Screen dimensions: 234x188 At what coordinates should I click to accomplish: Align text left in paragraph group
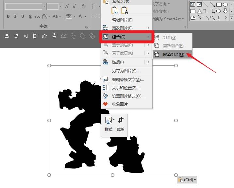click(x=94, y=16)
